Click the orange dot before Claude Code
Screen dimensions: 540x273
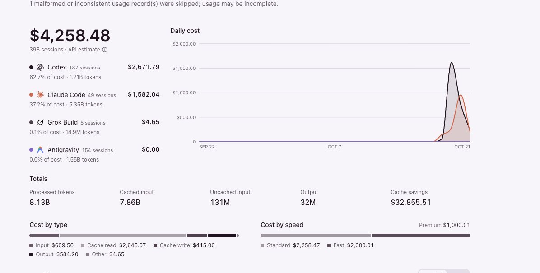click(31, 95)
